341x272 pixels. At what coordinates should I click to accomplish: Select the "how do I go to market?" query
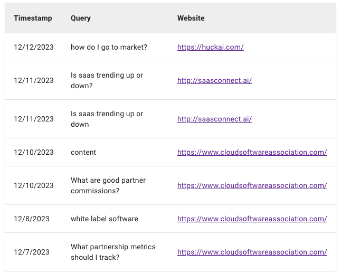[x=109, y=47]
